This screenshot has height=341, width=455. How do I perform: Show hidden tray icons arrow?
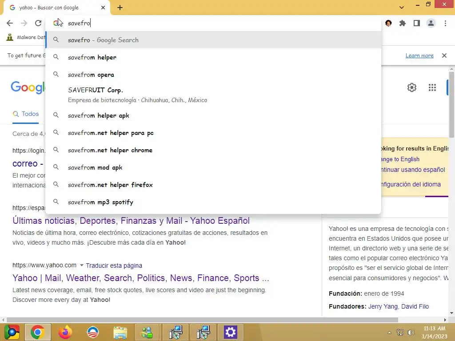coord(389,333)
